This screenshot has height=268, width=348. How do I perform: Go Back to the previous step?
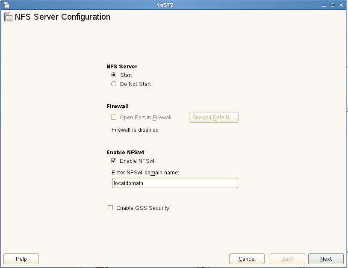click(287, 259)
